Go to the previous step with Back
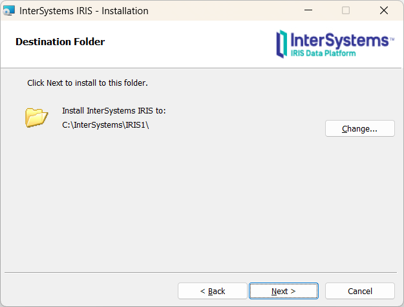The image size is (404, 307). click(212, 291)
